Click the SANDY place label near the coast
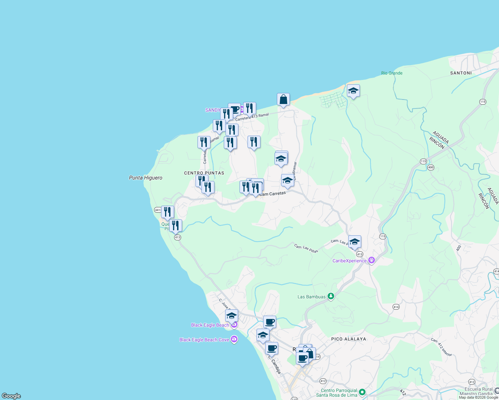Screen dimensions: 499x400 213,109
